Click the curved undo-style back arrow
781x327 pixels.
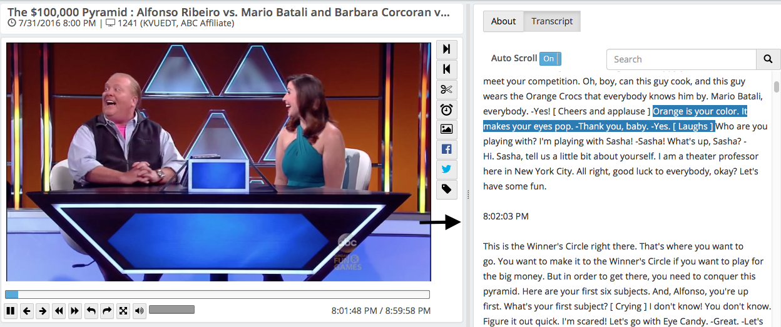[x=91, y=310]
